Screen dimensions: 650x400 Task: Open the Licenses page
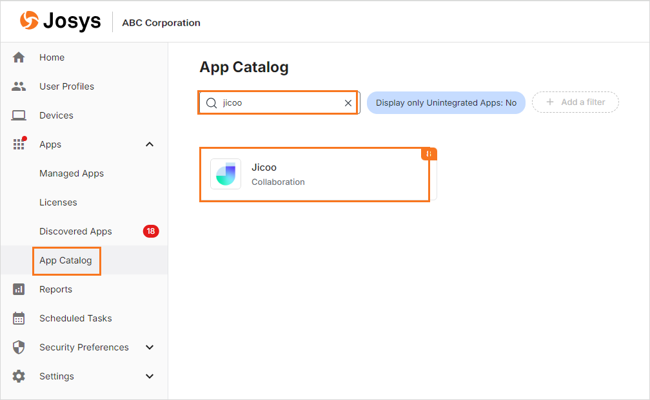58,202
